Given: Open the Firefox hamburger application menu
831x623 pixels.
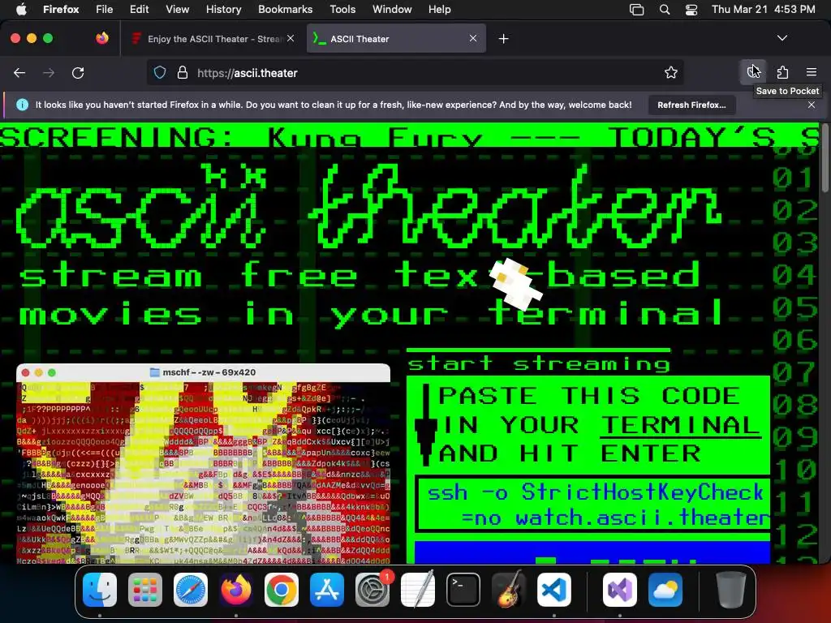Looking at the screenshot, I should click(812, 72).
